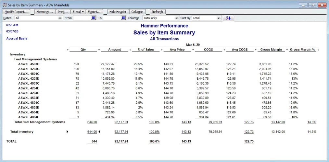Open the Sort By dropdown
The image size is (329, 162).
[x=219, y=18]
